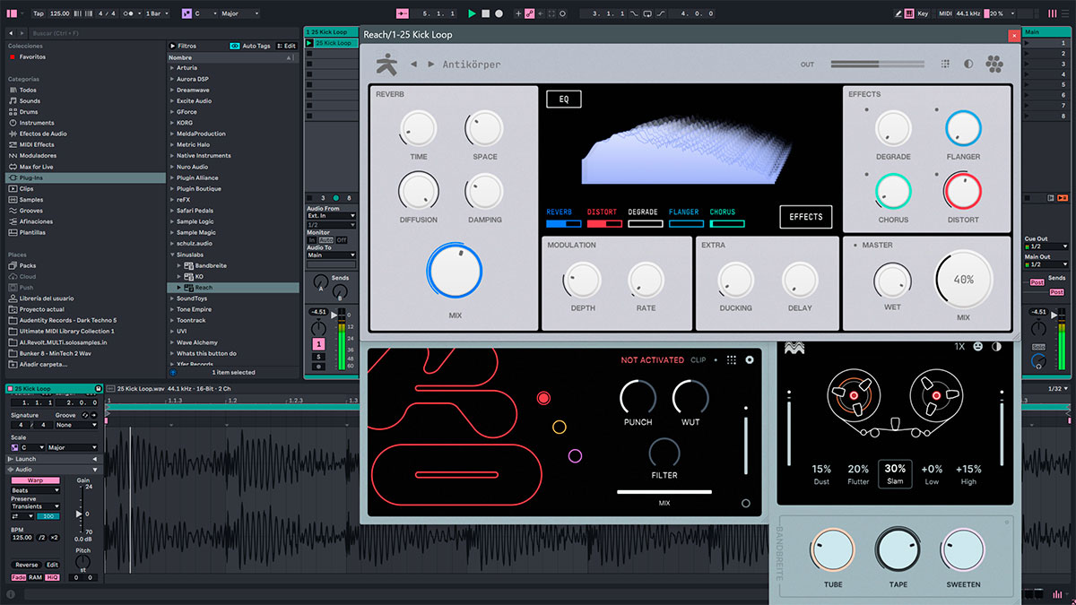Screen dimensions: 1076x605
Task: Click the smiley face icon in Bandbreite
Action: point(977,346)
